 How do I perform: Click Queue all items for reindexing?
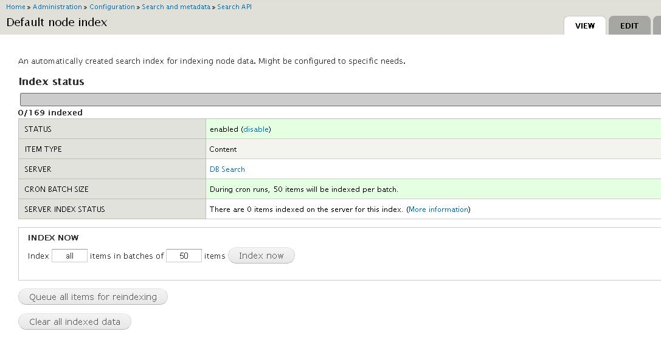click(x=93, y=296)
